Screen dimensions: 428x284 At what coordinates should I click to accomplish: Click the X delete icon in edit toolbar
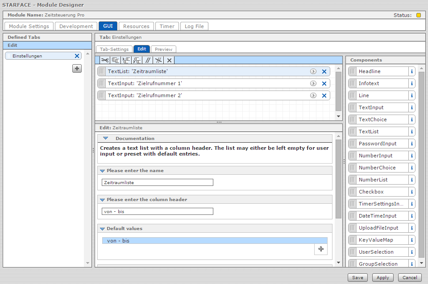pos(169,60)
